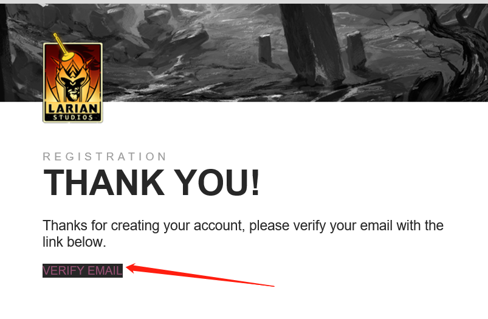Click the large stone pillar in banner
This screenshot has height=319, width=488.
click(x=311, y=44)
